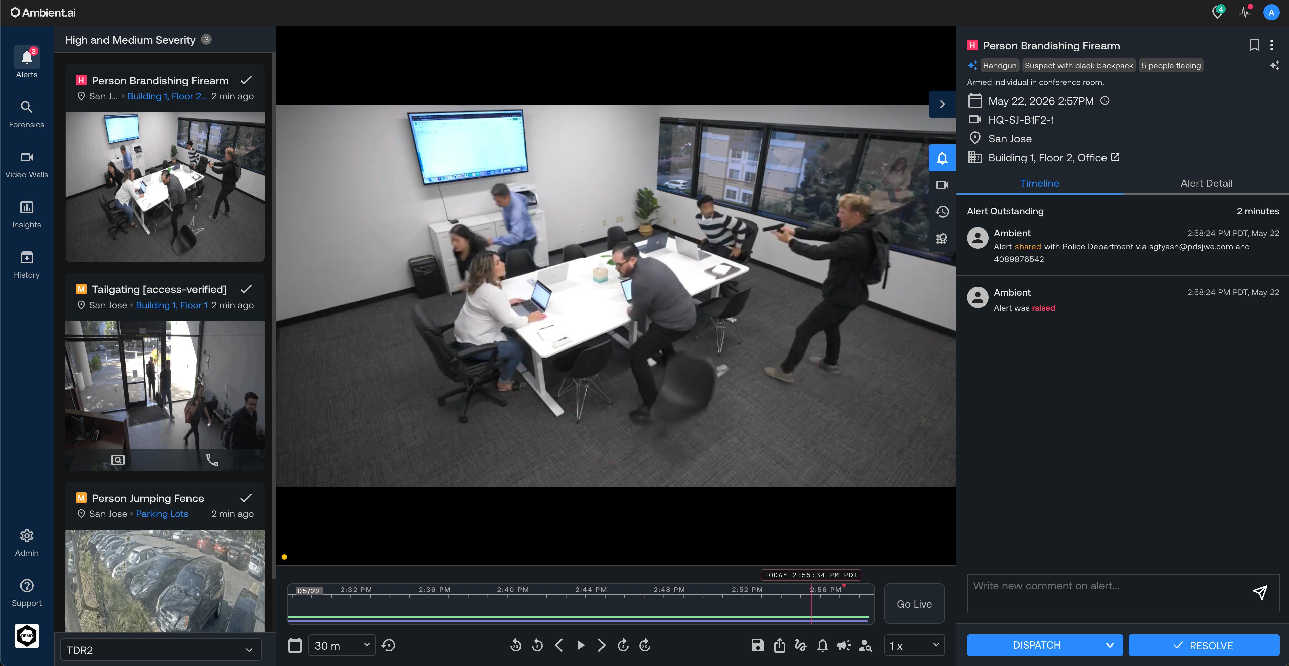
Task: Open the history clock tab beside video
Action: [942, 212]
